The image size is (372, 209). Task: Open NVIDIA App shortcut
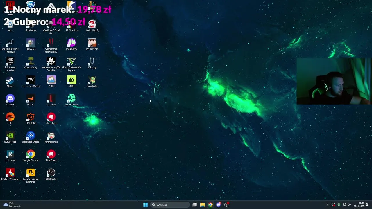tap(10, 137)
